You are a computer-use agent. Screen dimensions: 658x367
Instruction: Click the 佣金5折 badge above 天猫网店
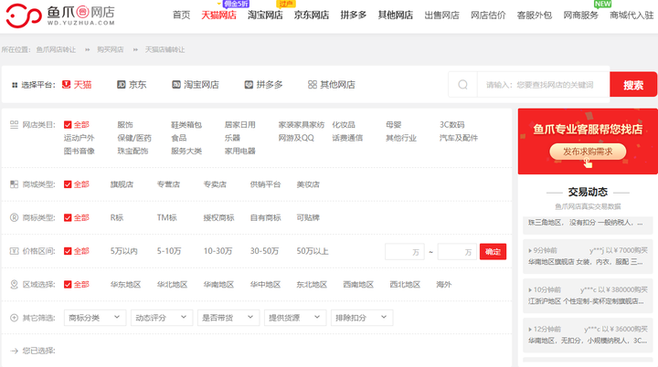click(x=236, y=4)
